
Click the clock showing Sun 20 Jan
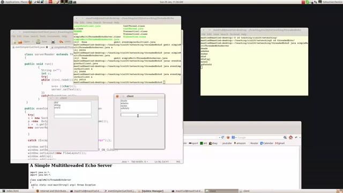(171, 2)
